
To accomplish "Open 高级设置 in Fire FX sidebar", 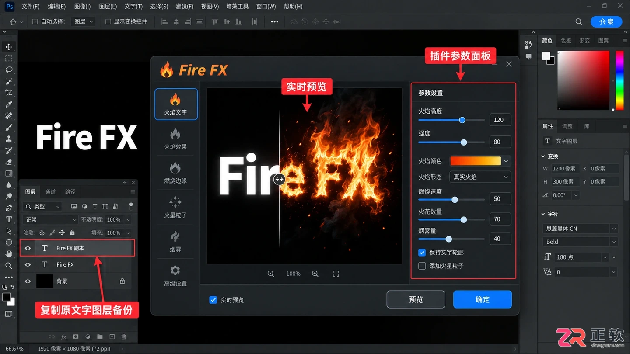I will point(175,275).
